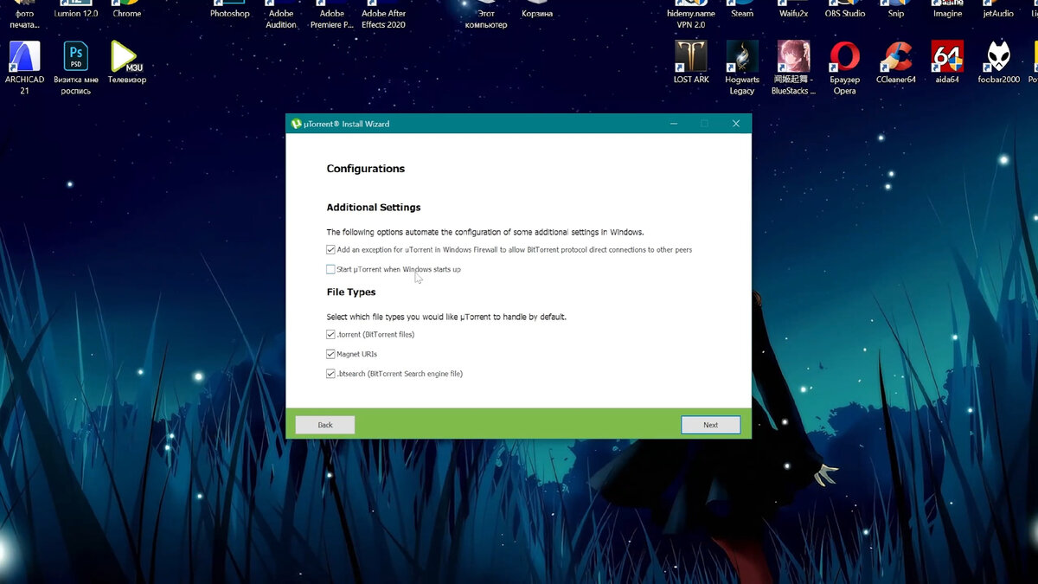Click the text 'Select which file types you would like'
The width and height of the screenshot is (1038, 584).
click(x=392, y=317)
